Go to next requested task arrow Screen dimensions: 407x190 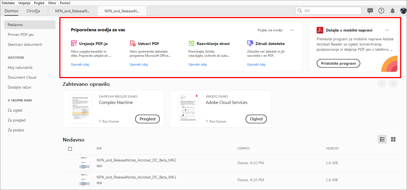[393, 84]
